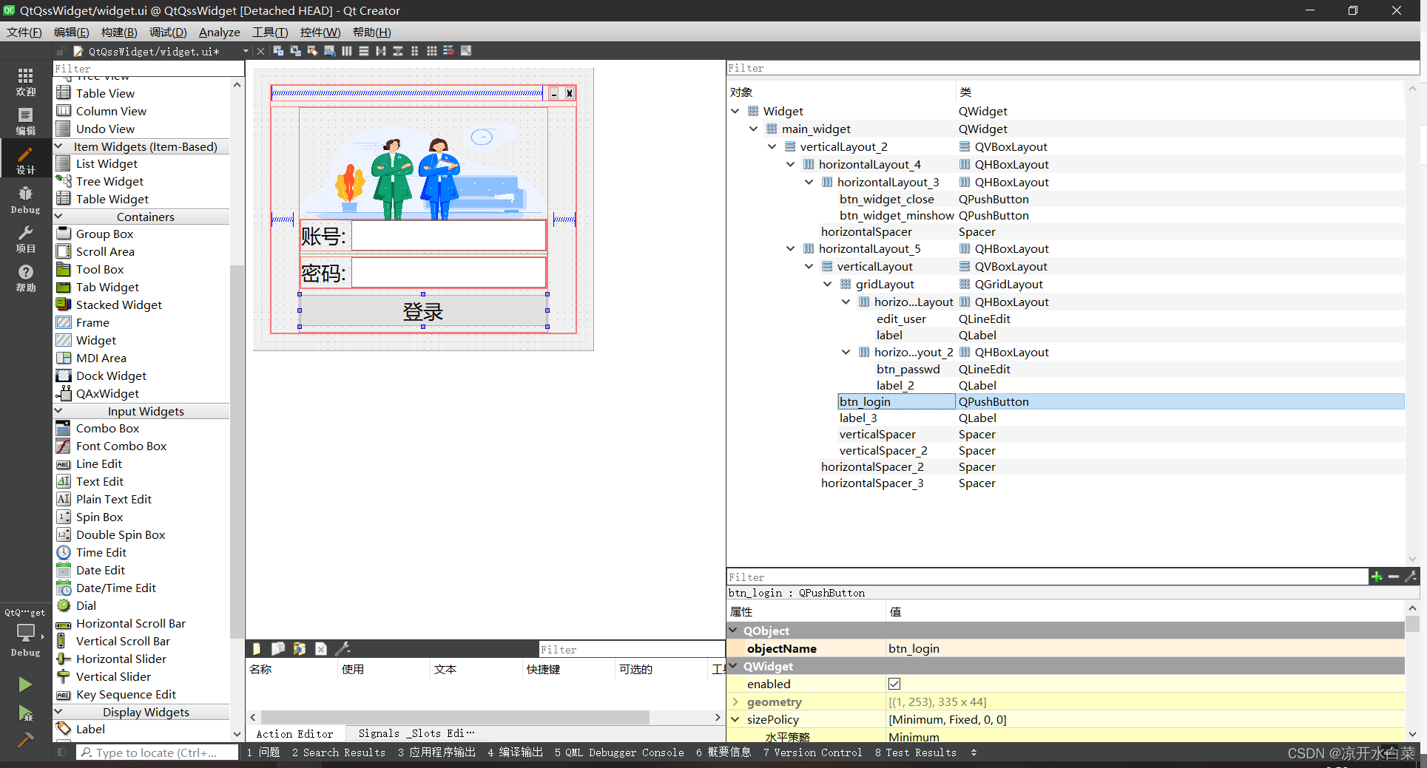Select Edit Tab Order toolbar icon
This screenshot has width=1427, height=768.
(329, 51)
